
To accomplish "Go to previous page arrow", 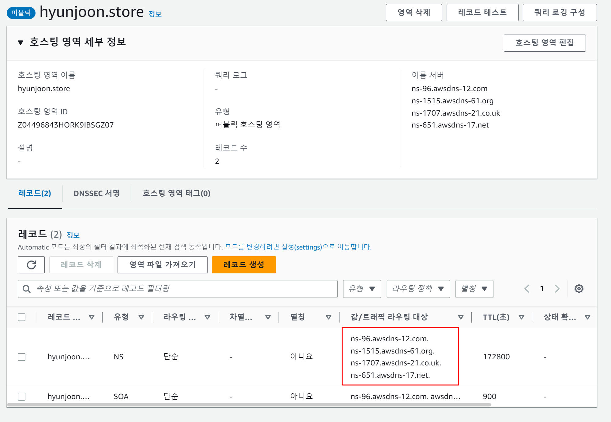I will tap(527, 289).
